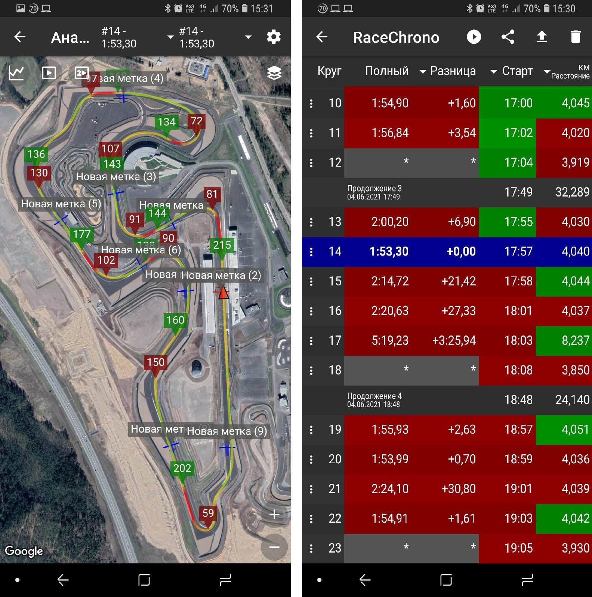This screenshot has height=597, width=592.
Task: Open options menu for lap 21
Action: pyautogui.click(x=311, y=489)
